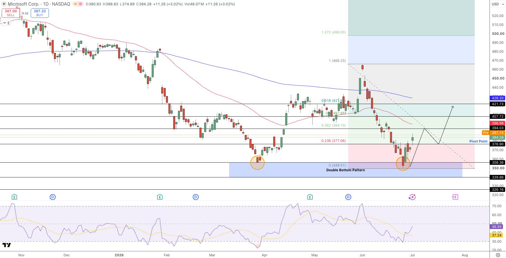This screenshot has height=258, width=506.
Task: Click the orange sun market-status icon
Action: [75, 4]
